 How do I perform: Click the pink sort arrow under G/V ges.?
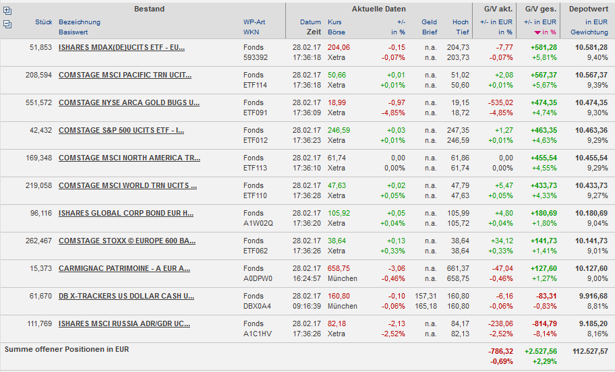coord(537,32)
